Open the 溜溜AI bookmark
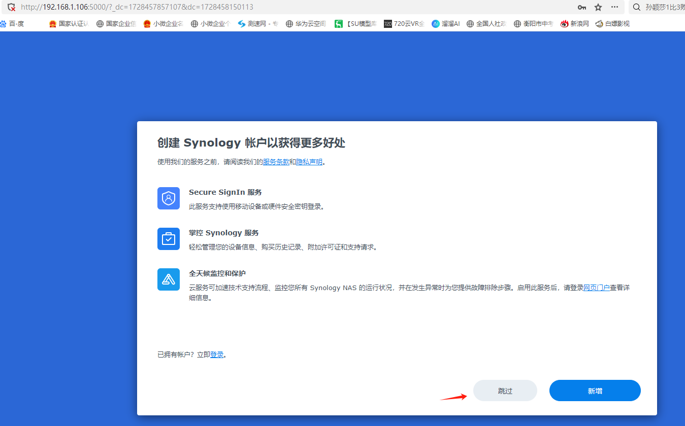Viewport: 685px width, 426px height. click(x=445, y=23)
